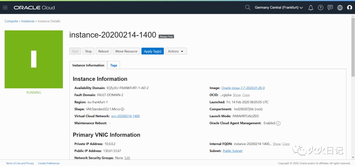Switch to the Tags tab
This screenshot has width=355, height=166.
coord(114,65)
